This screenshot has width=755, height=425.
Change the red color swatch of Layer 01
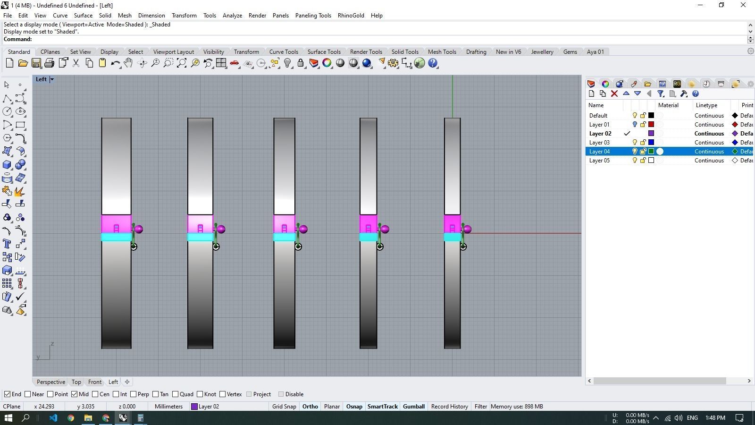pyautogui.click(x=651, y=125)
